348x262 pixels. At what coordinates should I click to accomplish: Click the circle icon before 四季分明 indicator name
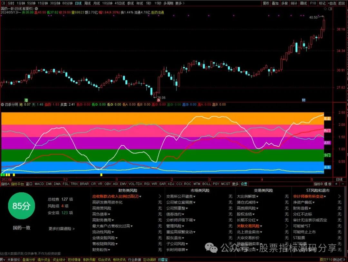(x=3, y=104)
